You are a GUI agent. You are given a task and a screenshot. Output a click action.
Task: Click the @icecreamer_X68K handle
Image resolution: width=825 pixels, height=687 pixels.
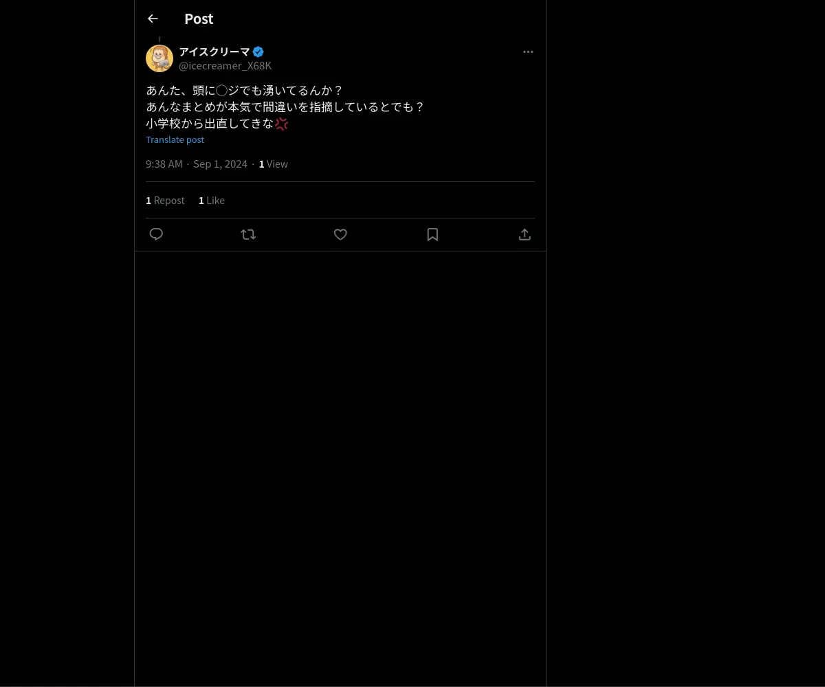click(x=225, y=66)
